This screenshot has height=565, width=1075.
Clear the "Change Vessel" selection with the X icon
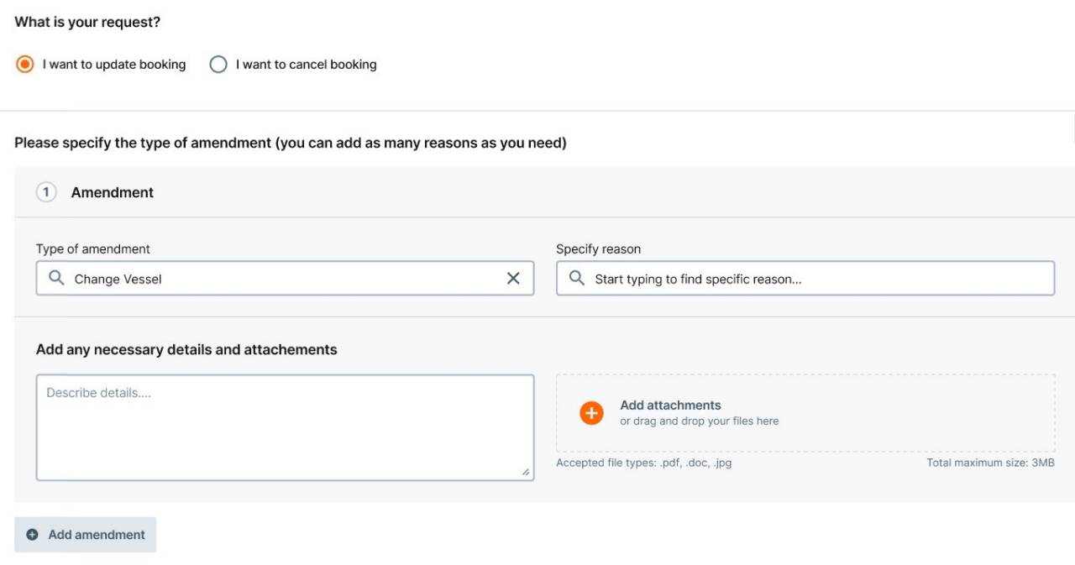pos(513,278)
